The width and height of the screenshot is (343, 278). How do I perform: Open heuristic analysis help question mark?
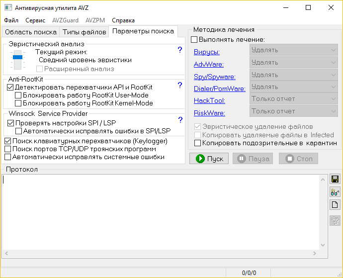pos(180,50)
